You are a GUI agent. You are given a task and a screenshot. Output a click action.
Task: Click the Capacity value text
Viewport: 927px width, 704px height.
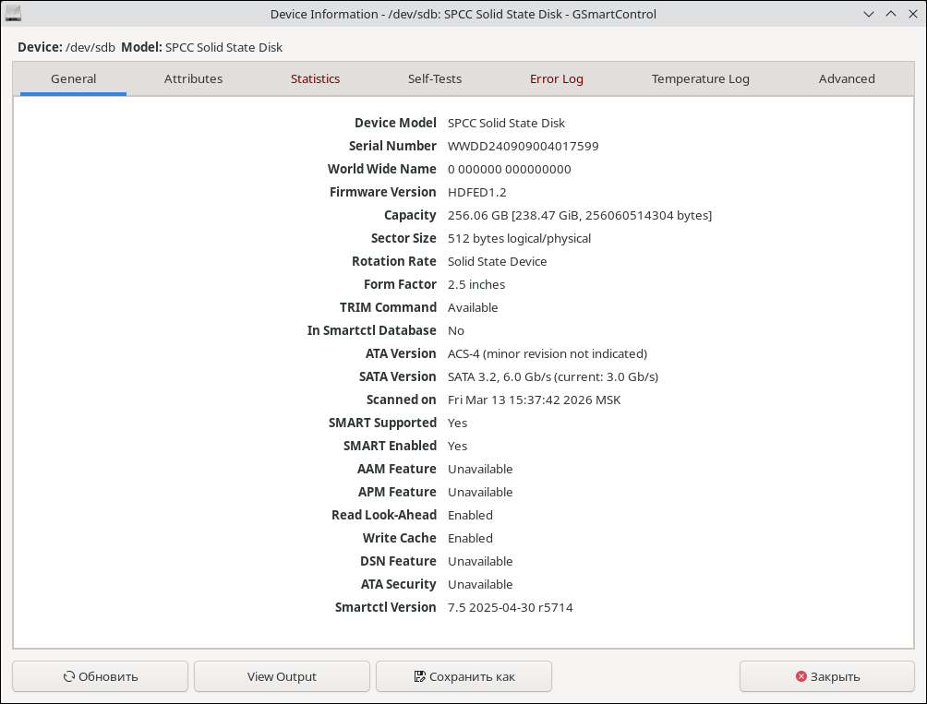click(x=579, y=215)
